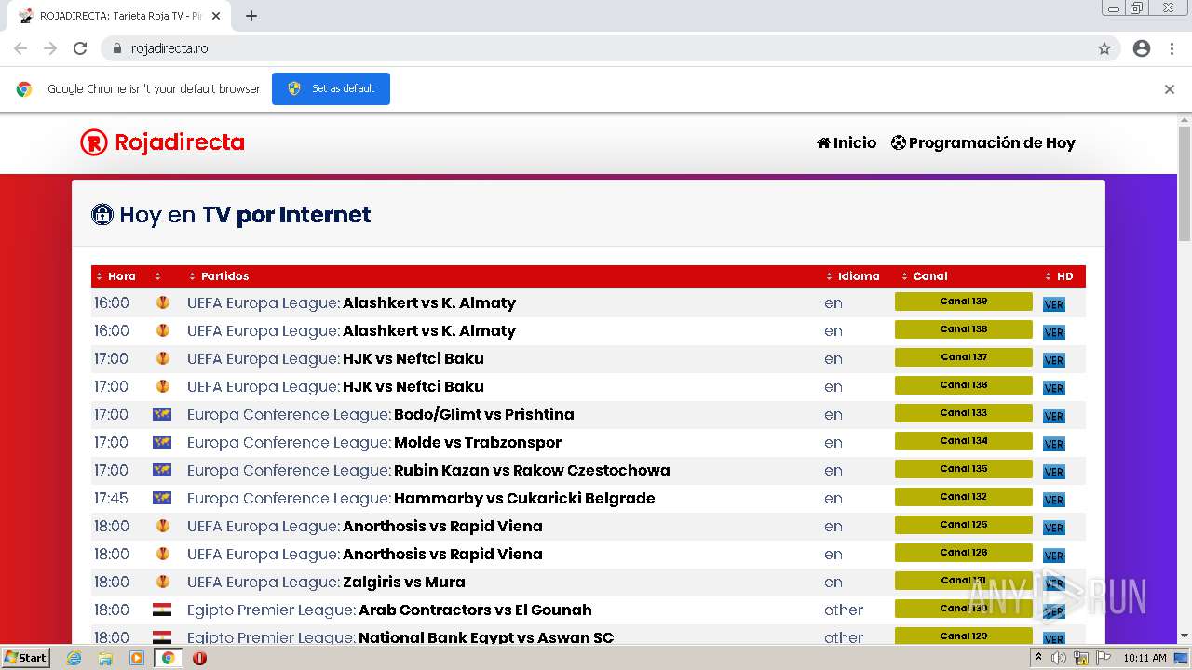Open Internet Explorer from the taskbar
Viewport: 1192px width, 670px height.
74,658
